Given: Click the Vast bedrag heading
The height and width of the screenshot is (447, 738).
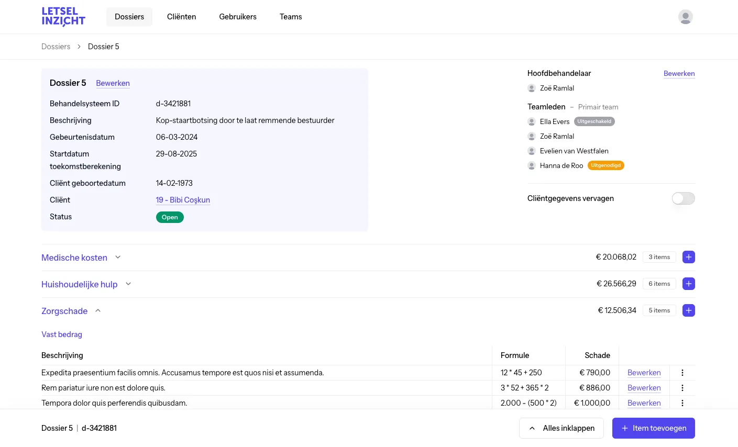Looking at the screenshot, I should point(62,334).
